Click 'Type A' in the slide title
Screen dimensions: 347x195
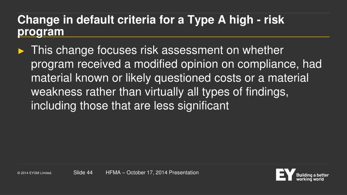pyautogui.click(x=206, y=20)
